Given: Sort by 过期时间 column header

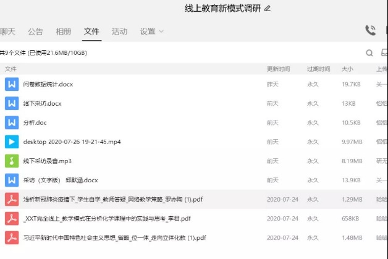Looking at the screenshot, I should tap(318, 69).
